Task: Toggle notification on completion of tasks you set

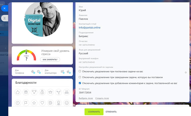Action: coord(80,77)
